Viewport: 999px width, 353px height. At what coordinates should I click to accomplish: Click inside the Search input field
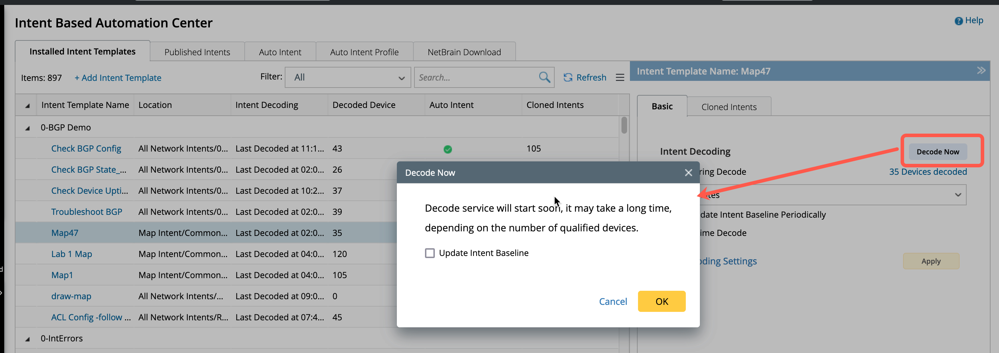click(x=475, y=77)
